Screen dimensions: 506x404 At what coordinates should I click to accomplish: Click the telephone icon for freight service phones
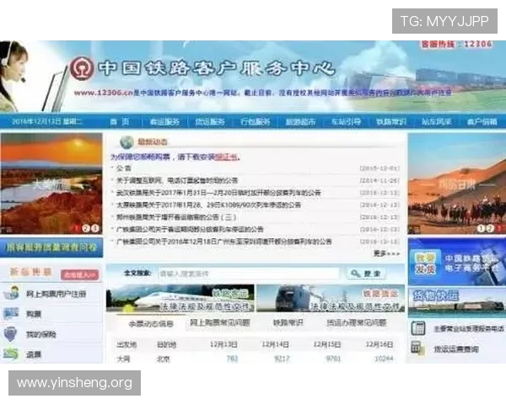[x=418, y=328]
